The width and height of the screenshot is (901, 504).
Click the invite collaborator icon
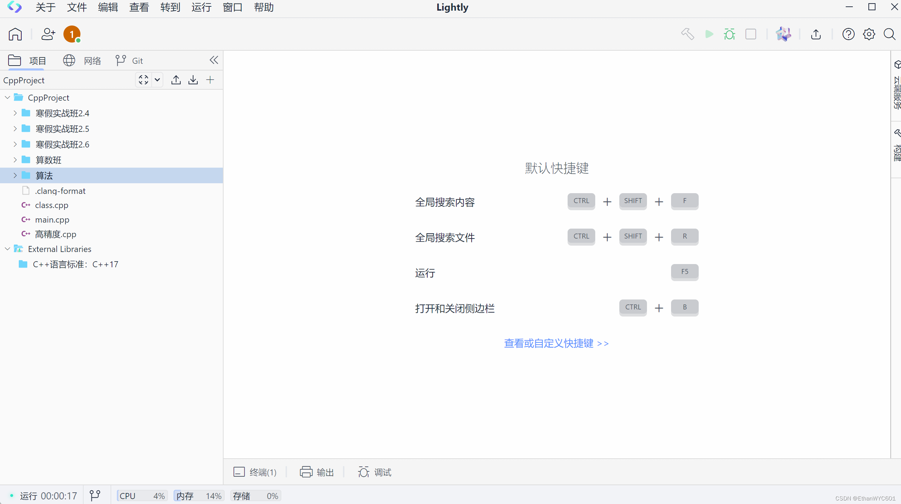click(48, 34)
